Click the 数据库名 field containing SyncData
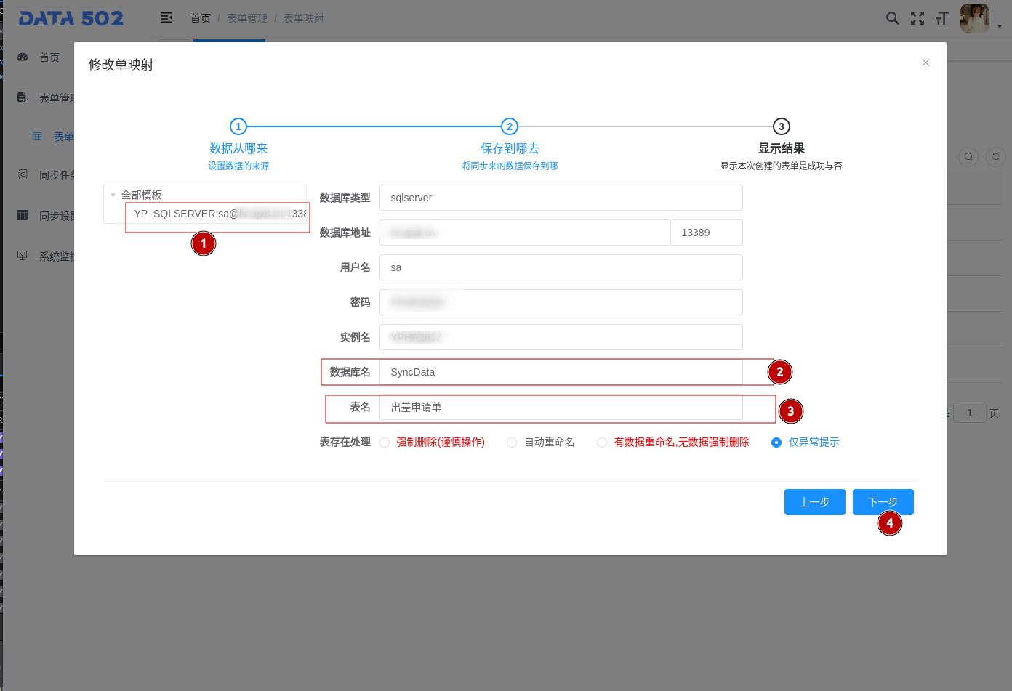Screen dimensions: 1012x691 [x=560, y=372]
